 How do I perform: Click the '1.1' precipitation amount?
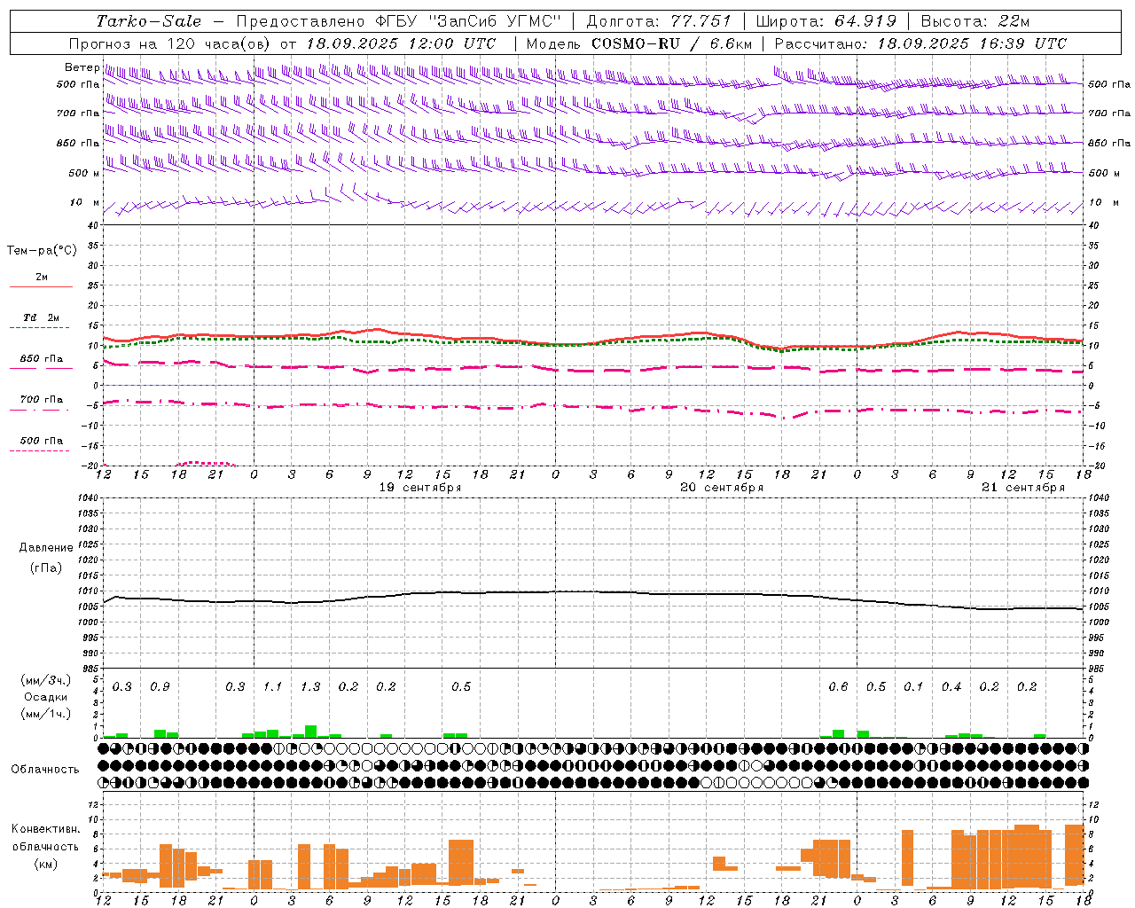272,686
